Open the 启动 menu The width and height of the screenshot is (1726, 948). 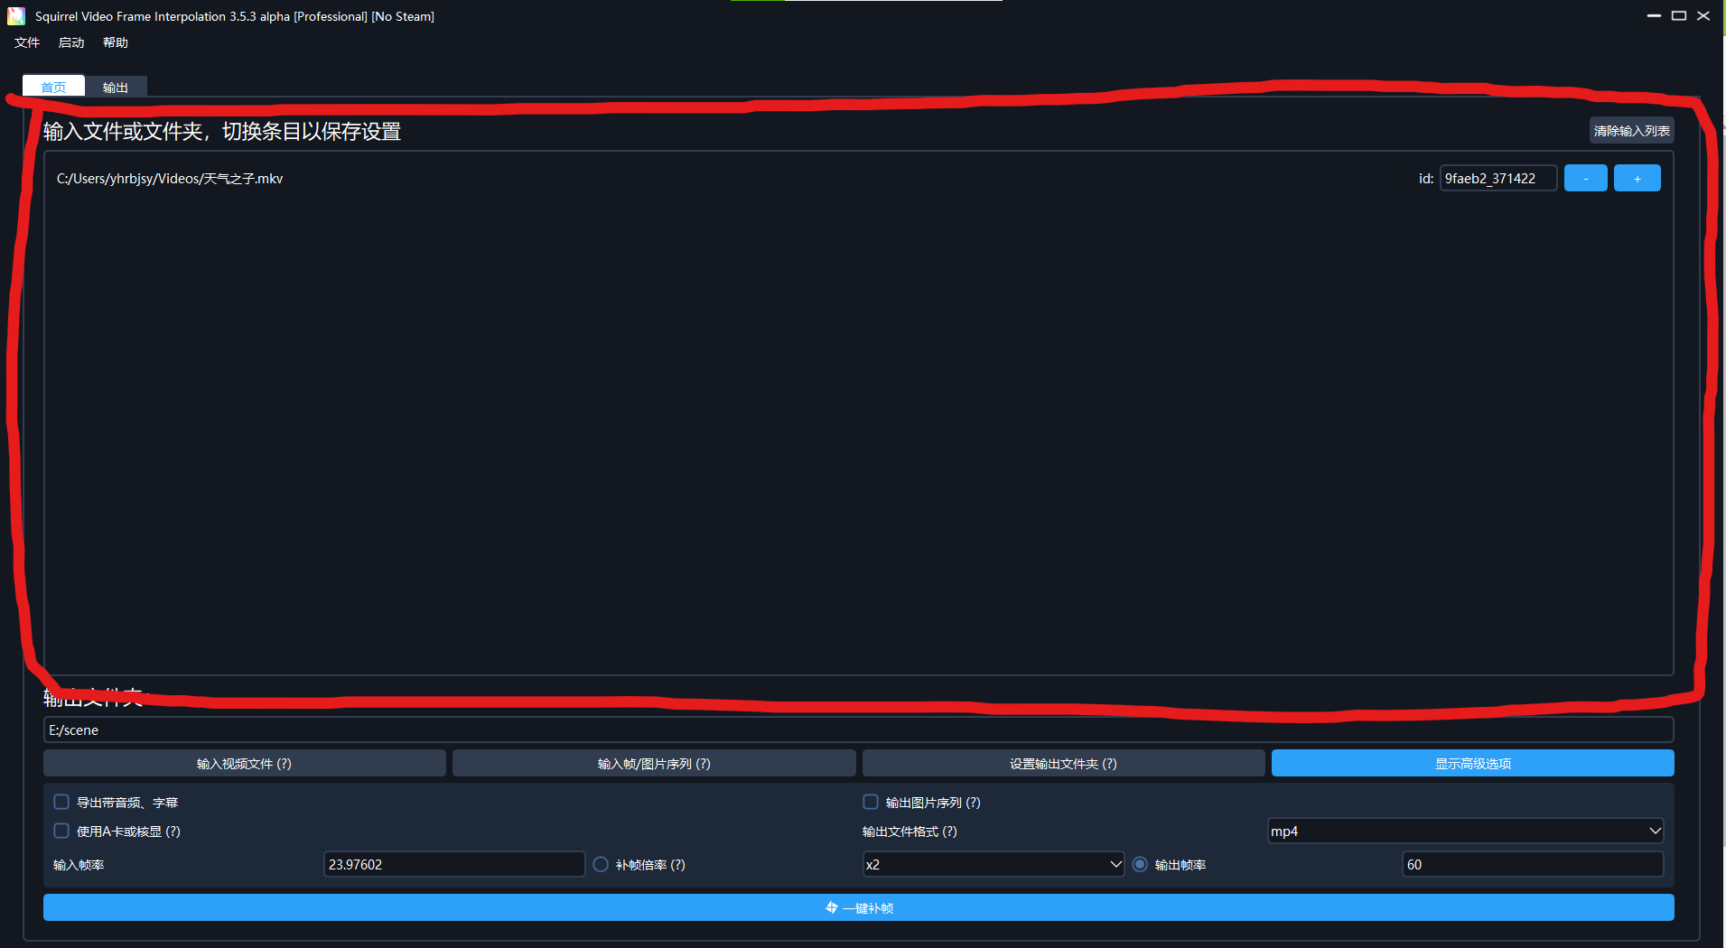pos(71,42)
